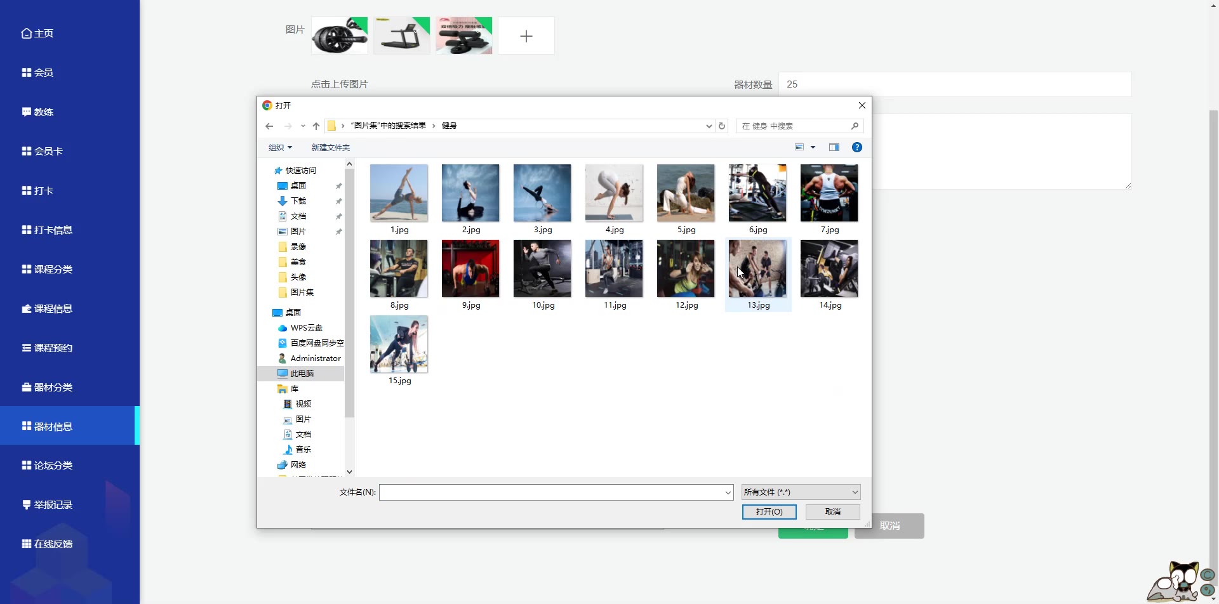Open 课程预约 in the sidebar

(x=47, y=348)
